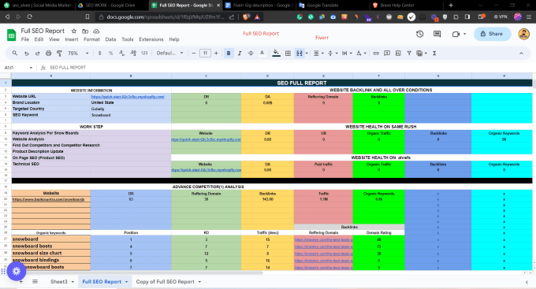
Task: Increase font size with plus button
Action: pos(216,54)
